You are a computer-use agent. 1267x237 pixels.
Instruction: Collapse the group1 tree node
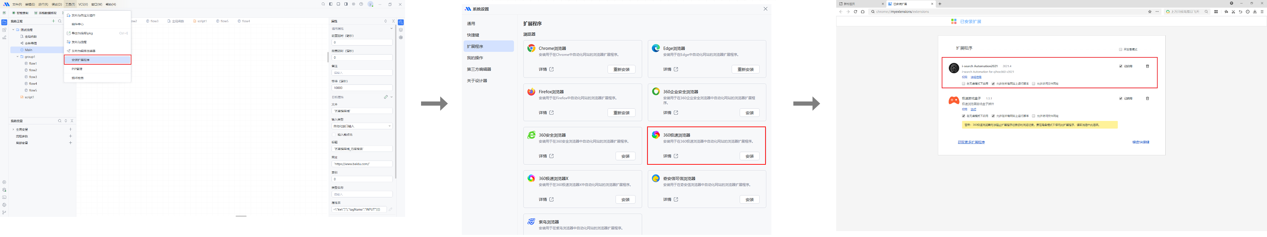18,57
